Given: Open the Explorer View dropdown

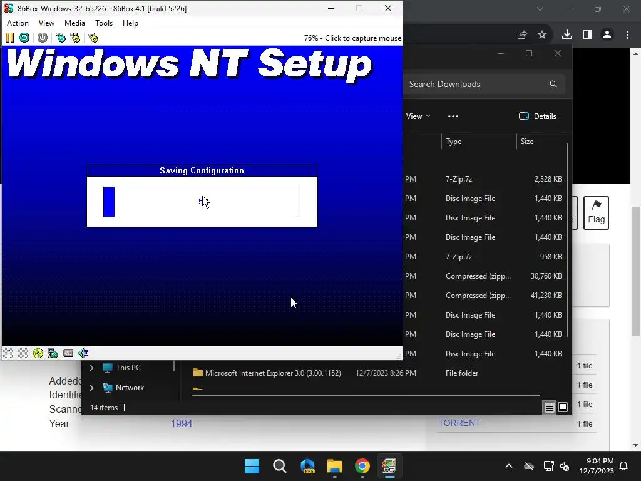Looking at the screenshot, I should pos(418,116).
